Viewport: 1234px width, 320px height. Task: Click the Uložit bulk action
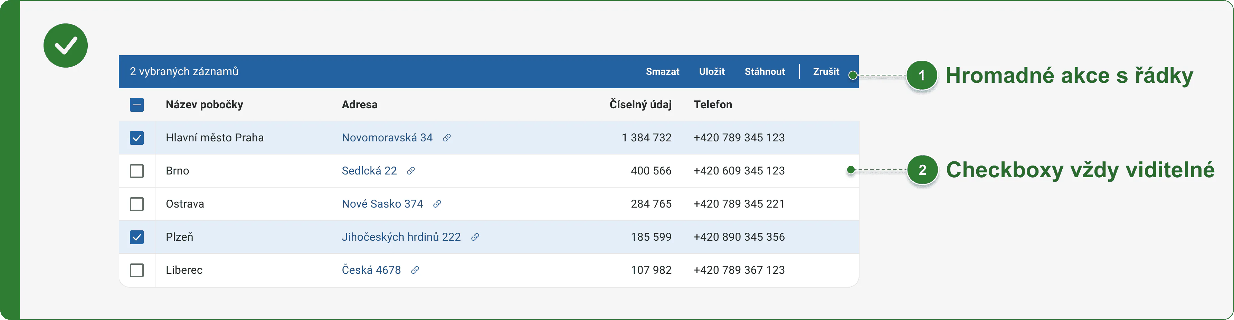tap(712, 72)
